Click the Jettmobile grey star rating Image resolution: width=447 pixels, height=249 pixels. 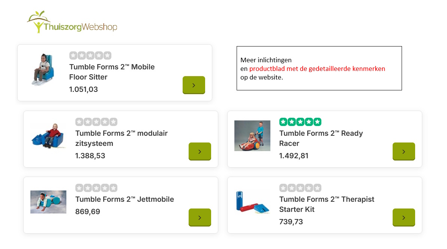coord(96,188)
